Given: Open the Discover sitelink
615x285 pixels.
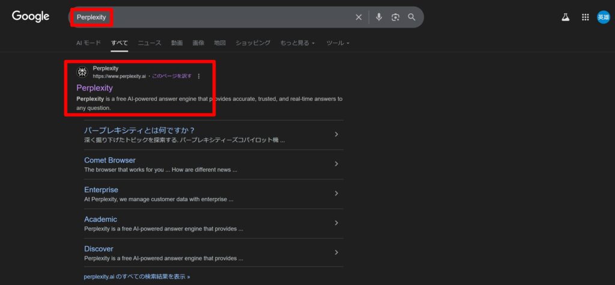Looking at the screenshot, I should (99, 248).
